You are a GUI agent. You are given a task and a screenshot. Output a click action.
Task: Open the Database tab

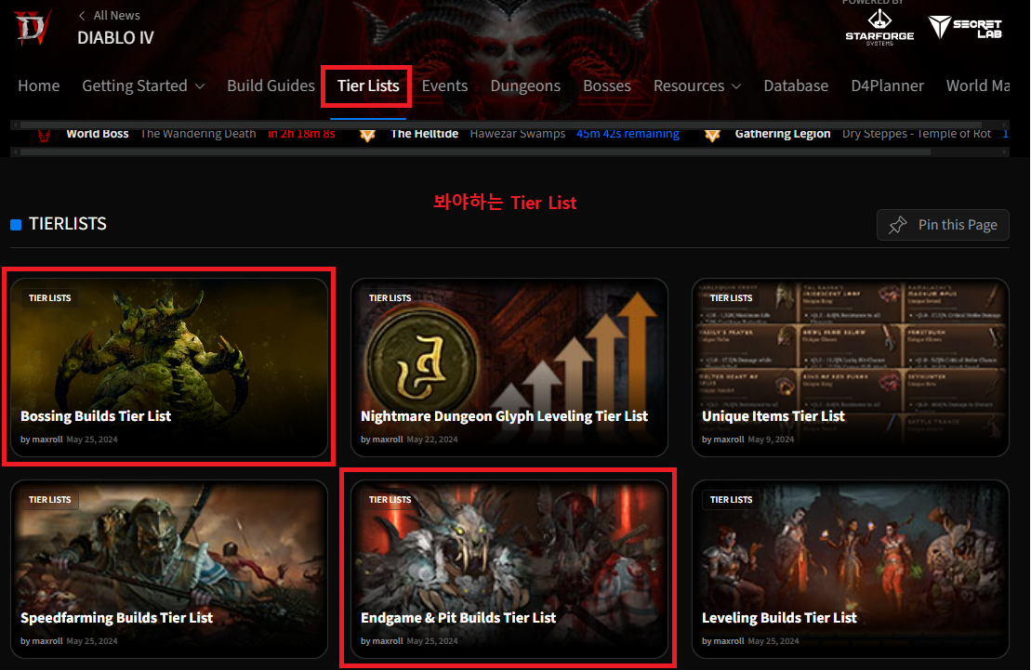796,86
